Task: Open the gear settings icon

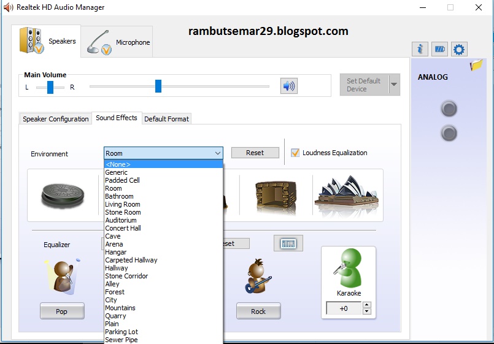Action: [x=459, y=49]
